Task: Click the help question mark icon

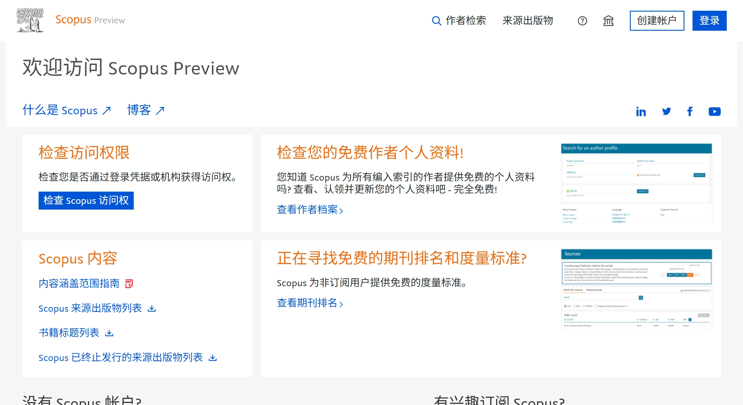Action: (582, 21)
